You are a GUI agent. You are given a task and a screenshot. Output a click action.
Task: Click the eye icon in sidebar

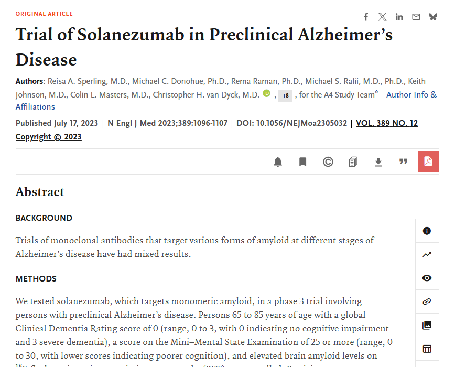(x=427, y=278)
